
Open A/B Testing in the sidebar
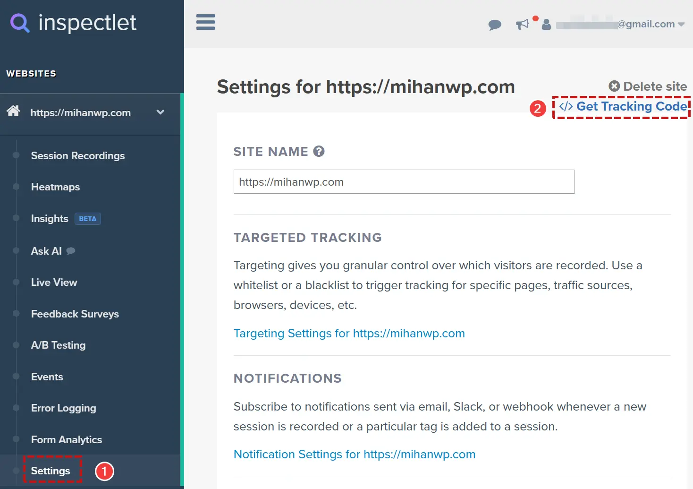pyautogui.click(x=59, y=345)
